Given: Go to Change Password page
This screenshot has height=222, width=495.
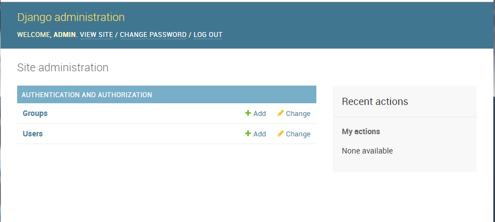Looking at the screenshot, I should point(153,35).
